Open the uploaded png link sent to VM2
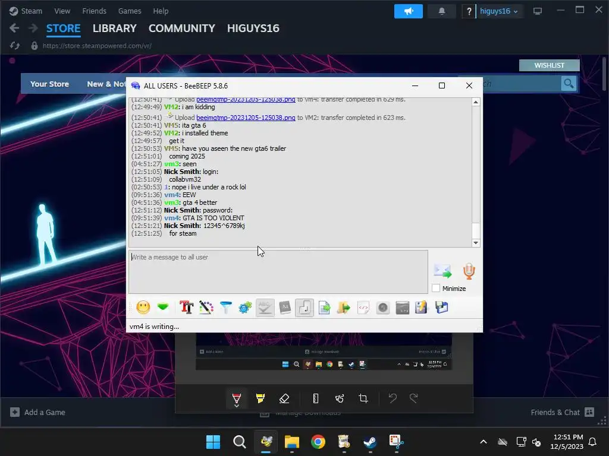 pyautogui.click(x=246, y=118)
